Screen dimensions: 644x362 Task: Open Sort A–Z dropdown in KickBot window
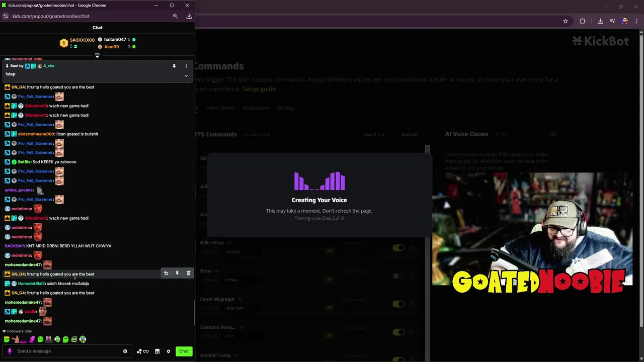375,134
